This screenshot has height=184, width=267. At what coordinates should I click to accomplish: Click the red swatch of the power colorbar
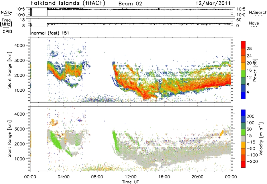tap(243, 45)
